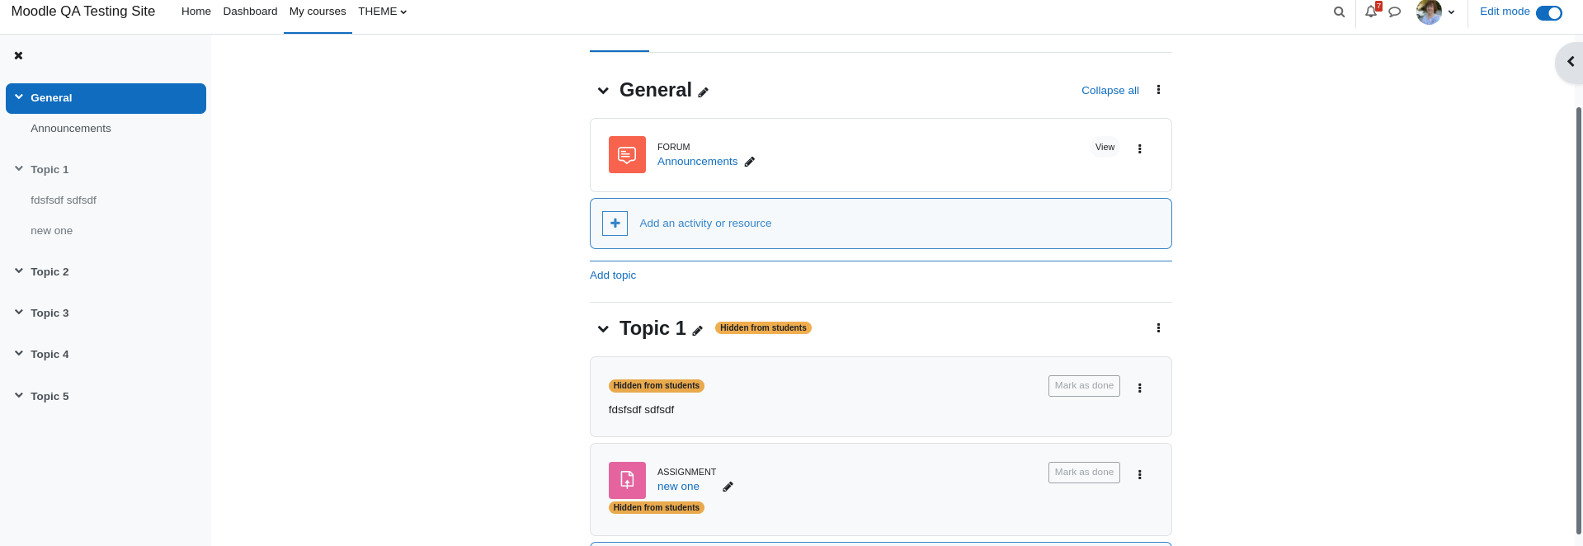Viewport: 1583px width, 546px height.
Task: Click Topic 1 'Hidden from students' badge
Action: click(x=763, y=328)
